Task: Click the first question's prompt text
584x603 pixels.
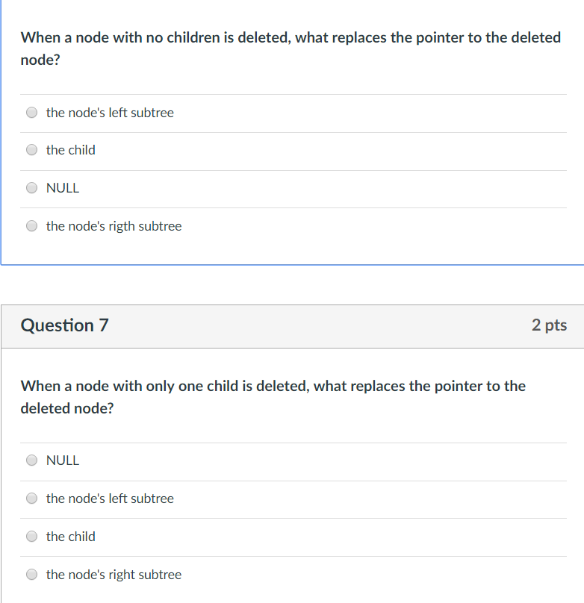Action: pos(291,49)
